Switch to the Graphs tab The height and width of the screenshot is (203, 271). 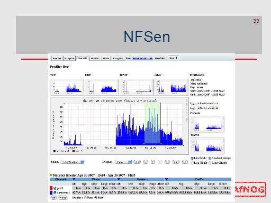(69, 58)
